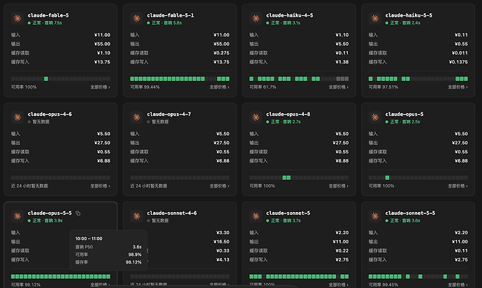482x288 pixels.
Task: Click the claude-opus-4-7 model title
Action: tap(169, 114)
